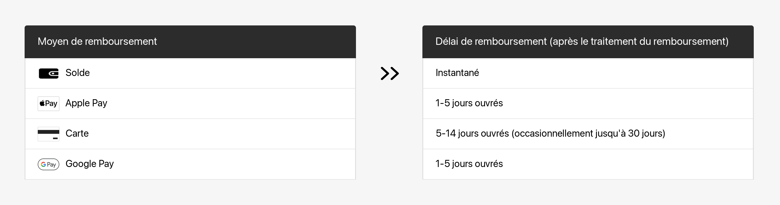Click the double chevron arrow between tables
780x205 pixels.
[389, 73]
